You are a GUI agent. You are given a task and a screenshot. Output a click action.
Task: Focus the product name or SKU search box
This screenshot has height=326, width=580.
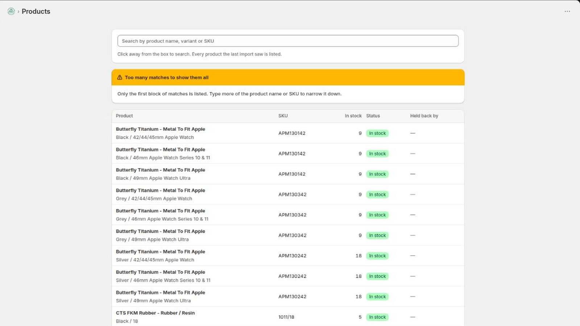pos(288,41)
